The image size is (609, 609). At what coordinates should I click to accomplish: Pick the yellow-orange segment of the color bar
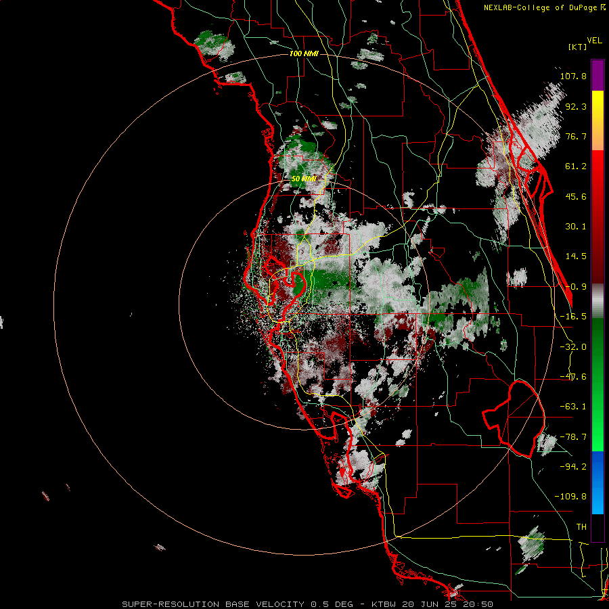tap(597, 120)
